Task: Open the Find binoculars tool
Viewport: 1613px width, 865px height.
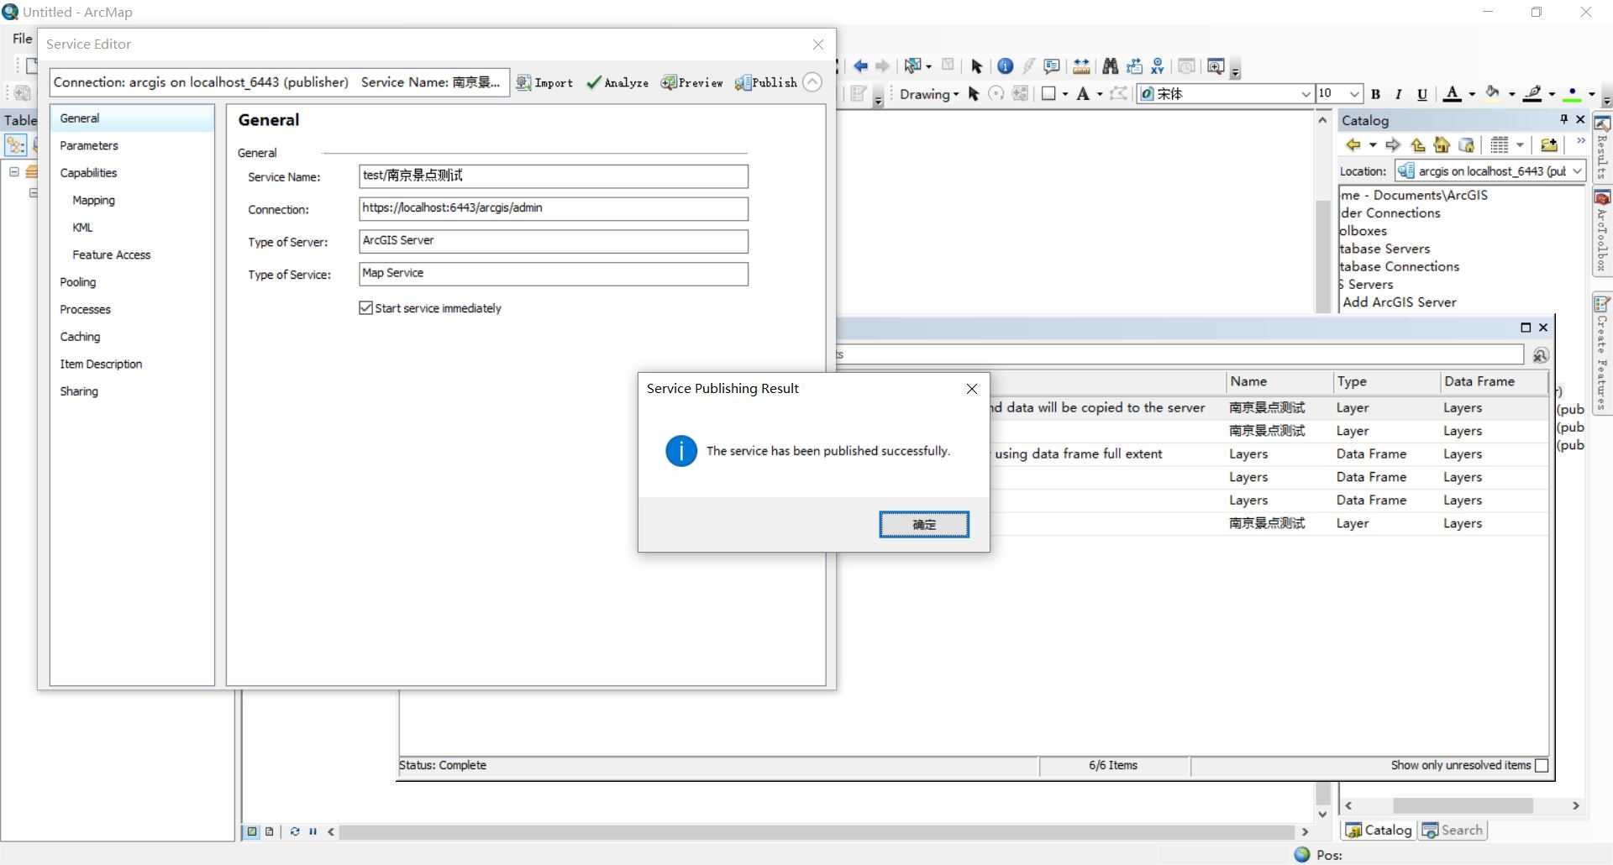Action: [x=1110, y=66]
